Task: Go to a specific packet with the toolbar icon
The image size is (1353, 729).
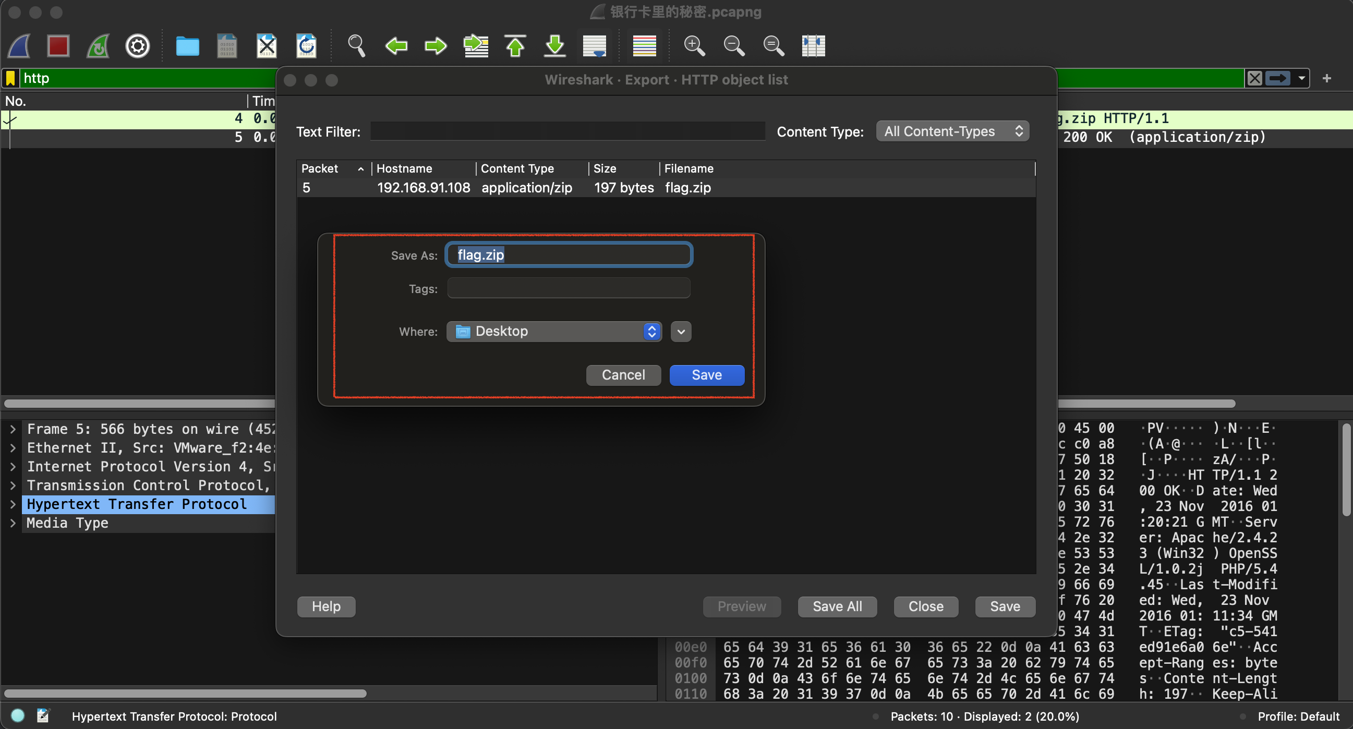Action: point(476,46)
